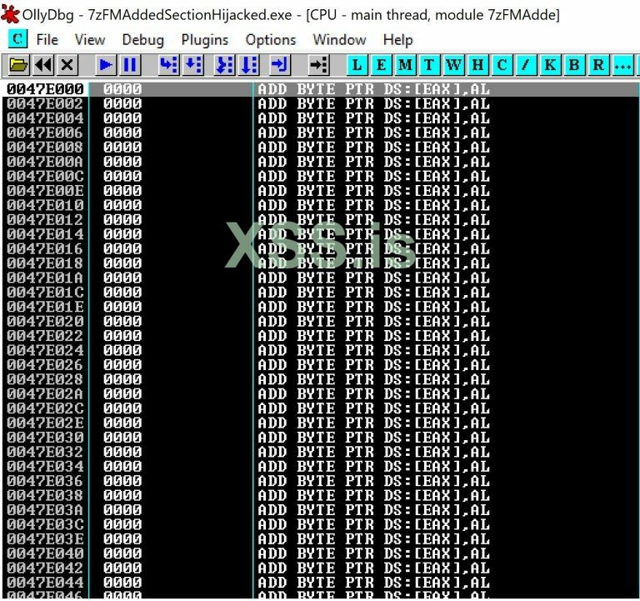Image resolution: width=640 pixels, height=601 pixels.
Task: Select address 0047E03A row
Action: pos(320,509)
